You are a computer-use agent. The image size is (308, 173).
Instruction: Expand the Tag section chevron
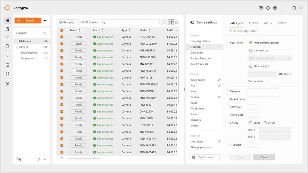pos(45,159)
